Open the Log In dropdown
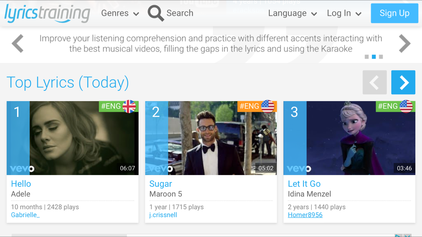This screenshot has height=237, width=422. pyautogui.click(x=344, y=13)
